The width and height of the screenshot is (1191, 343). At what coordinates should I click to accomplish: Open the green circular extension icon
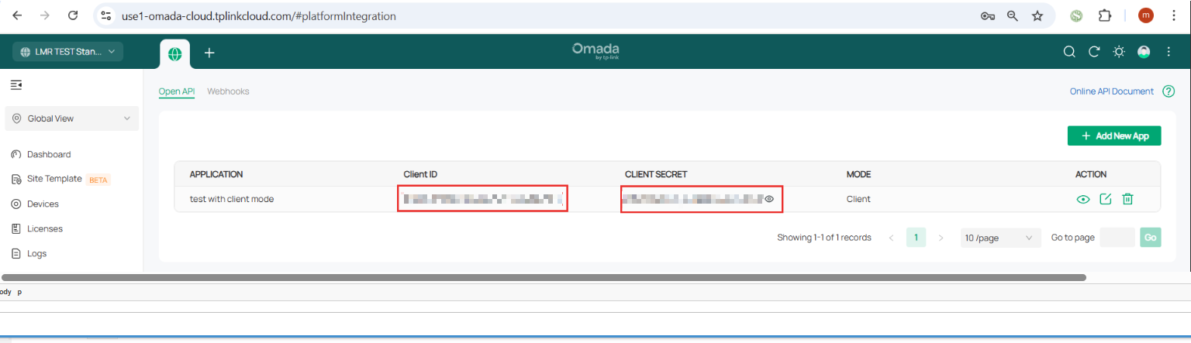[x=1076, y=15]
